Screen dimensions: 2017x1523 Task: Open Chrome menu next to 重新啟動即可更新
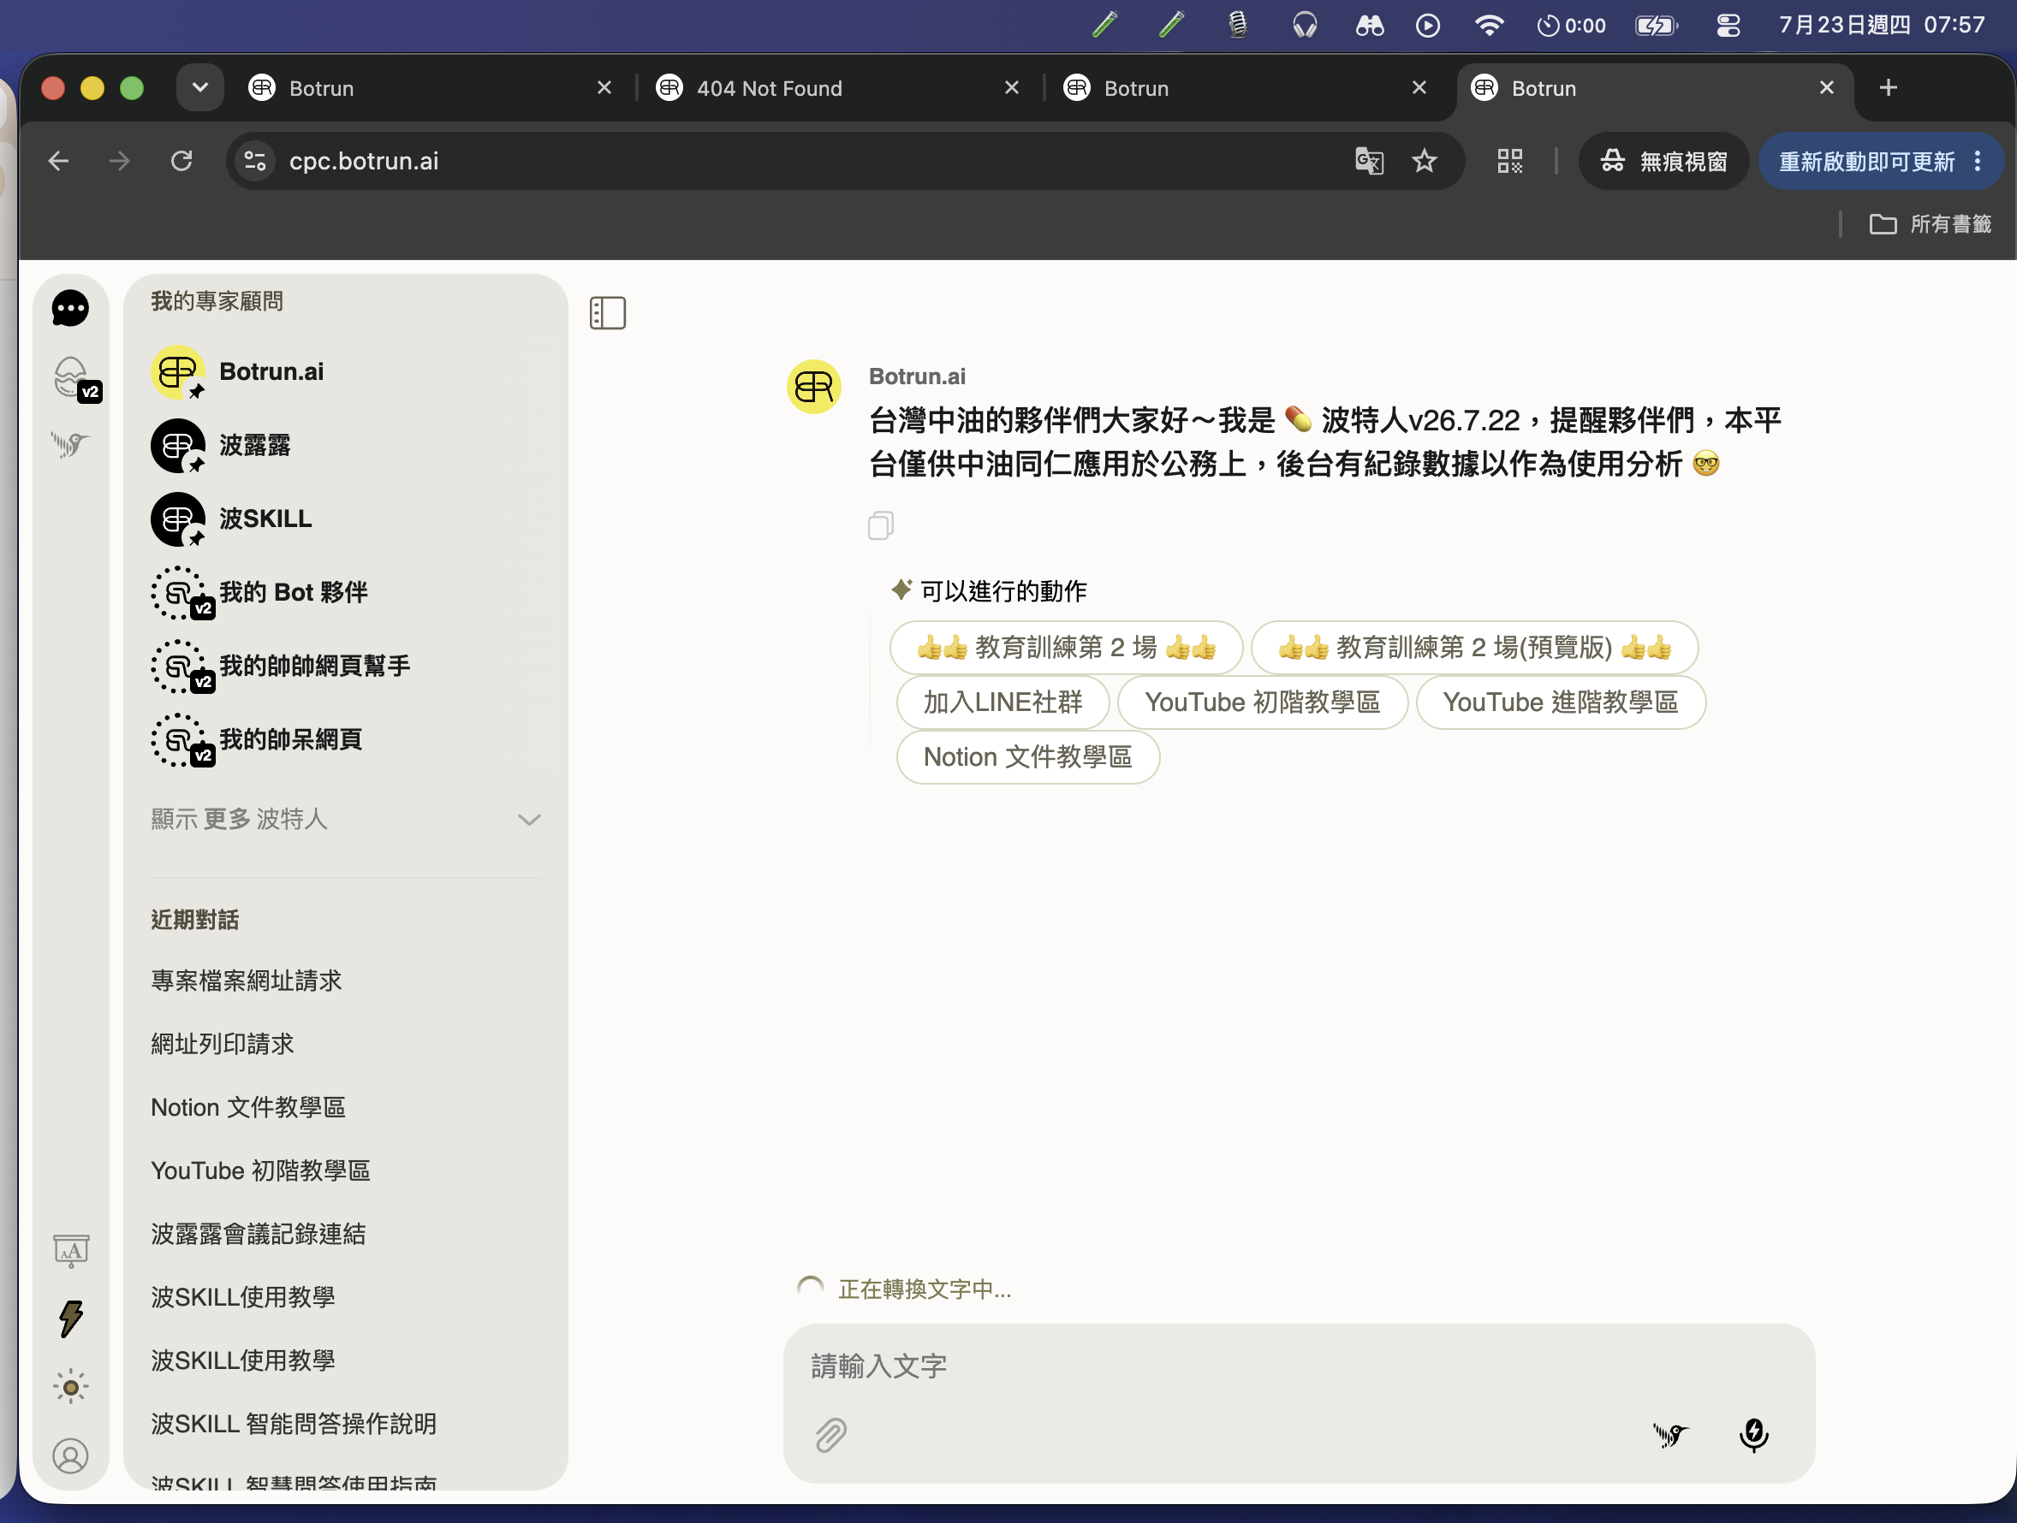(x=1977, y=162)
